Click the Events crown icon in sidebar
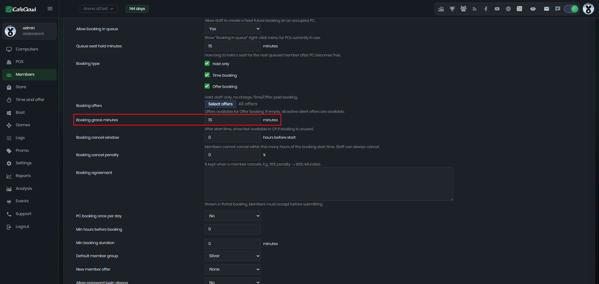 point(9,201)
